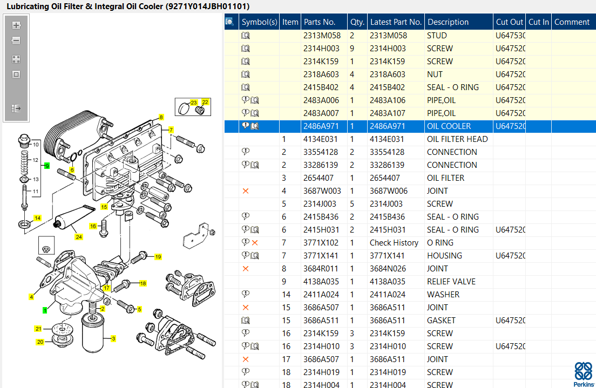Click callout 19 on the diagram
The height and width of the screenshot is (388, 596).
pos(158,256)
